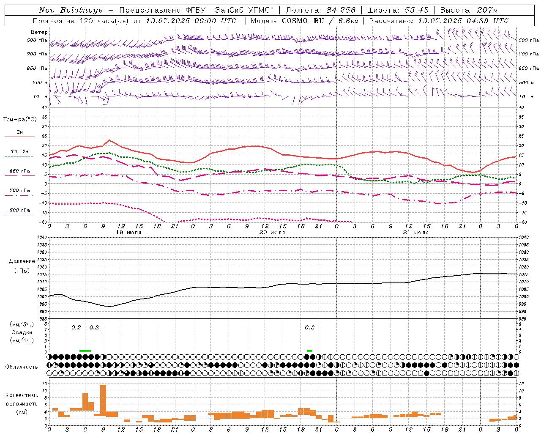This screenshot has width=541, height=433.
Task: Click the "Облачность" cloud cover label
Action: (22, 367)
